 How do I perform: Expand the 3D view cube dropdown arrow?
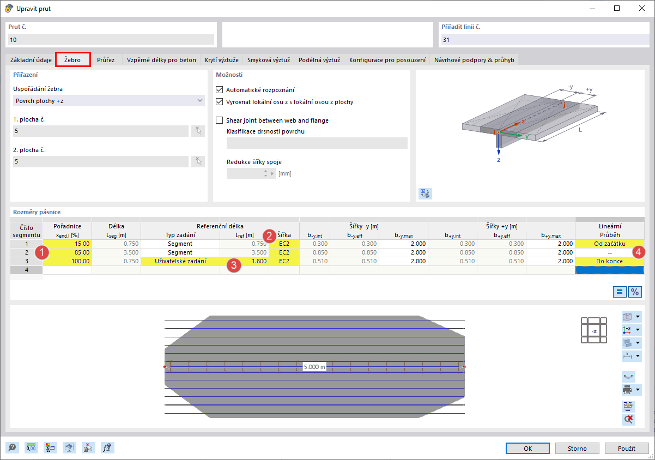[x=638, y=317]
